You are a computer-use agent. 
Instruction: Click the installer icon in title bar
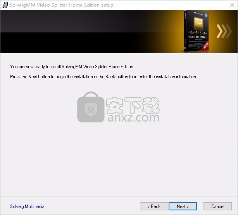point(5,5)
